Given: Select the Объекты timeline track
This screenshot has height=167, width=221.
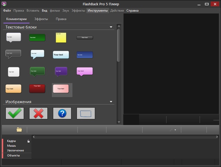Looking at the screenshot, I should (x=13, y=156).
